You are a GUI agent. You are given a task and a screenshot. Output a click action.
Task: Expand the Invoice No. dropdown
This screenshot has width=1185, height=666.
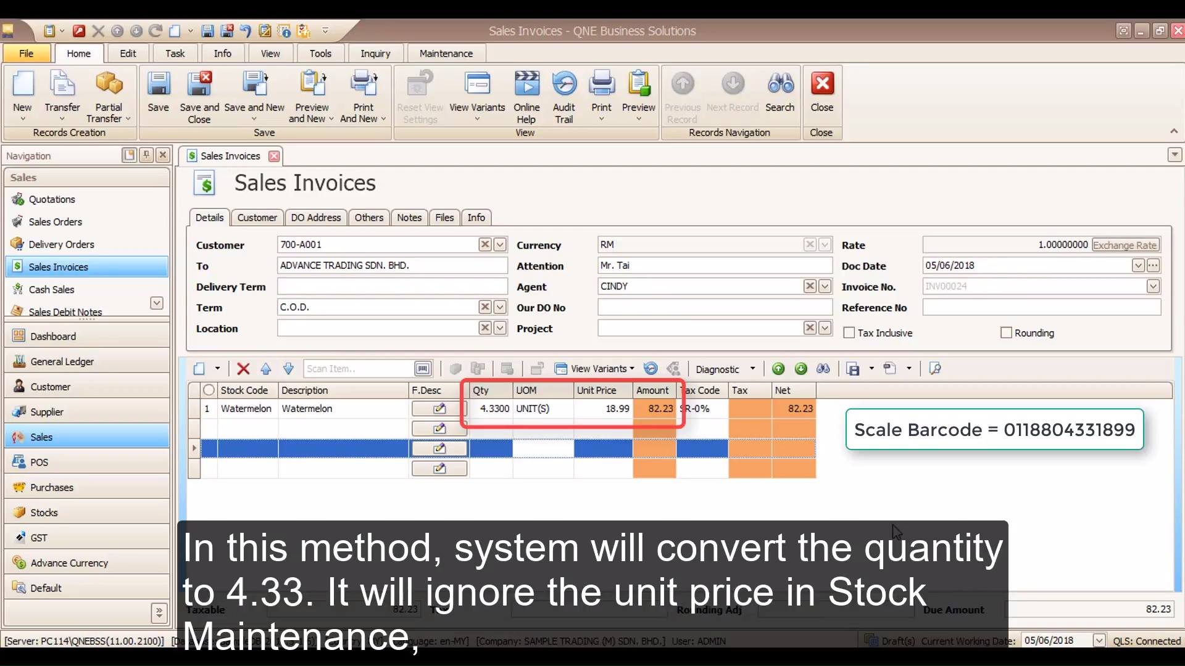click(1153, 286)
